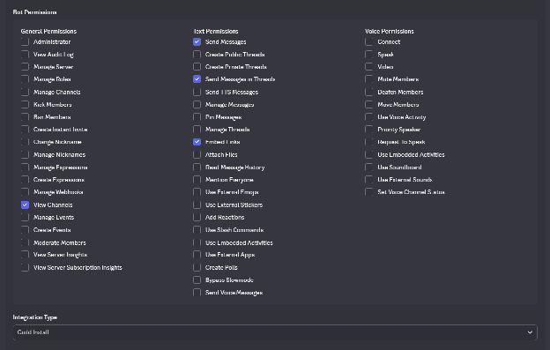
Task: Check text Use Embedded Activities box
Action: coord(197,242)
